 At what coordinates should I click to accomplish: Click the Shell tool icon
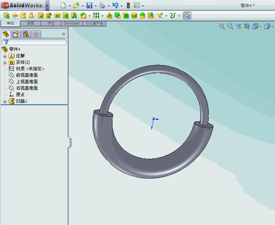tap(126, 15)
